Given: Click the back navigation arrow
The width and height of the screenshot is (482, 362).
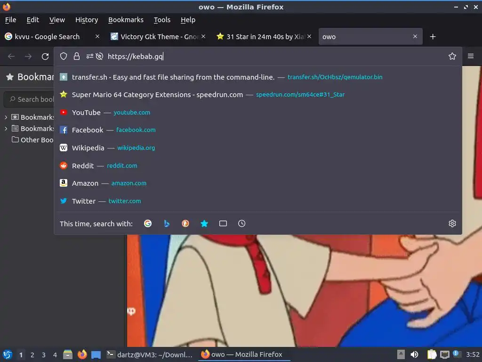Looking at the screenshot, I should coord(11,57).
